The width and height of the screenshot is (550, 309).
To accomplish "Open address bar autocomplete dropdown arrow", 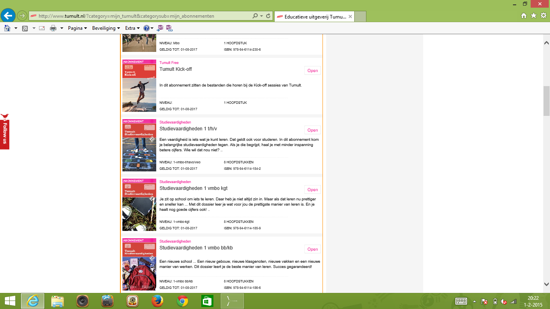I will coord(262,16).
